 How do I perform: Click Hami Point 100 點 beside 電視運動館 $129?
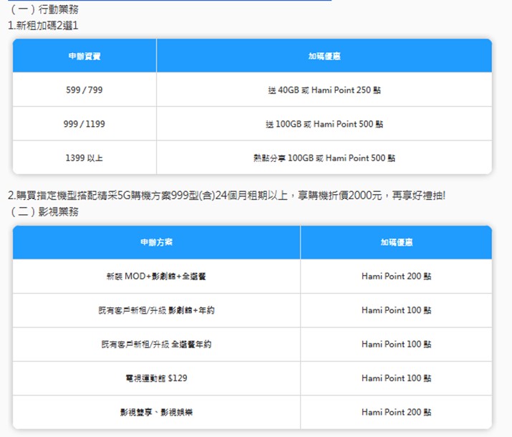click(x=396, y=378)
